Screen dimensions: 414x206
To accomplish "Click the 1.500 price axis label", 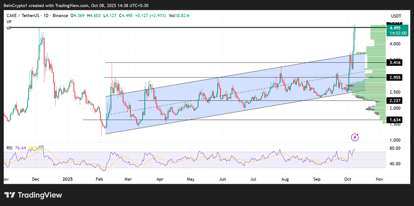I will coord(395,124).
